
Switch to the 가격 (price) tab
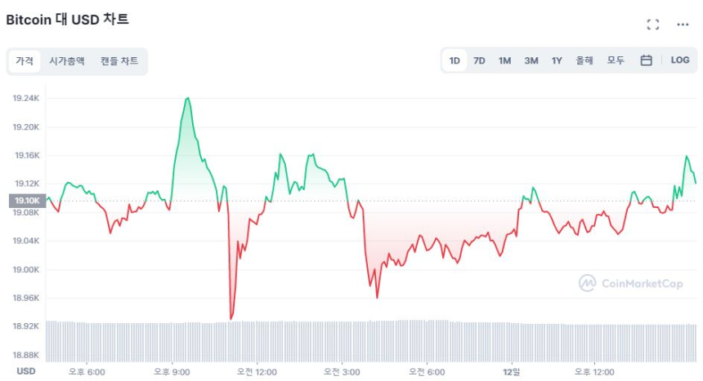point(24,60)
